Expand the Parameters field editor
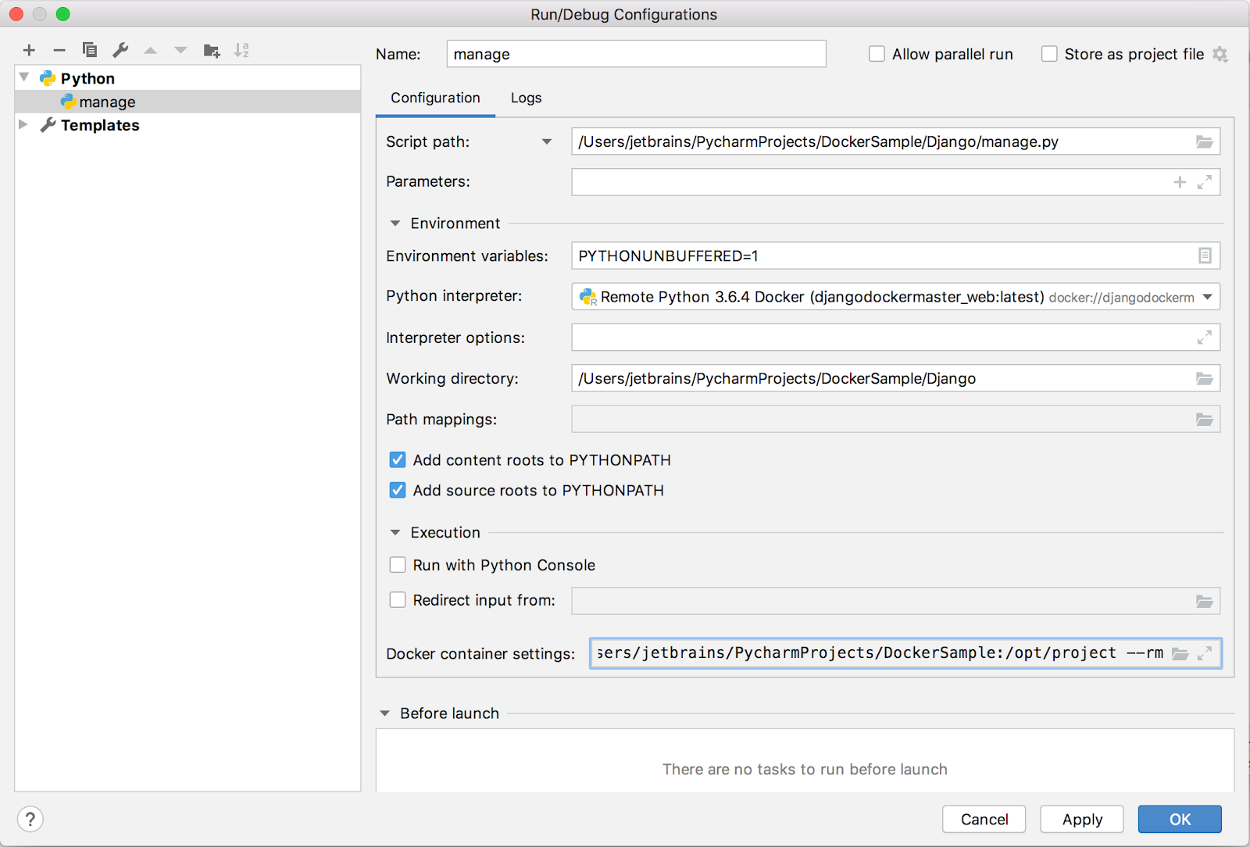 [x=1205, y=182]
